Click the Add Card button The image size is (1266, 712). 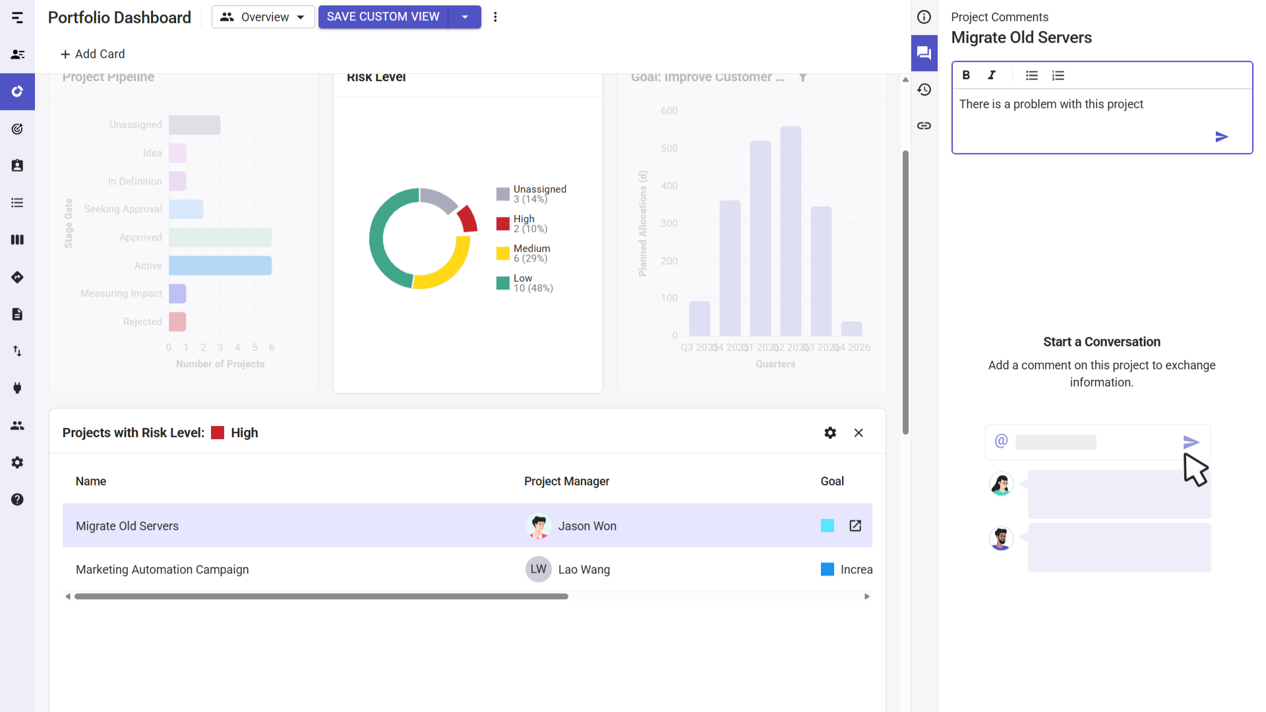[92, 54]
